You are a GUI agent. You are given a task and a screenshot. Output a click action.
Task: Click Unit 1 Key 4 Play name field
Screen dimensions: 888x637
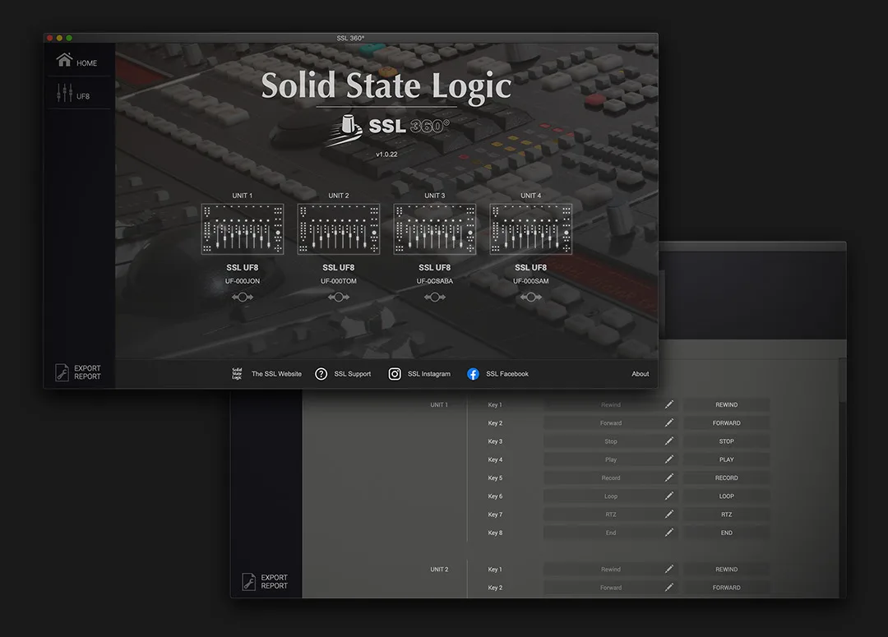click(610, 459)
